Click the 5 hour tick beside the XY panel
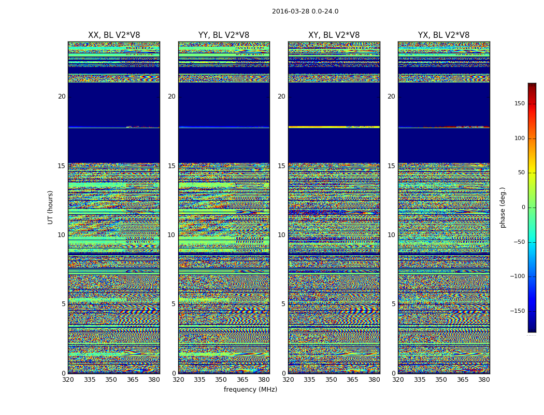Screen dimensions: 544x415 tap(283, 304)
